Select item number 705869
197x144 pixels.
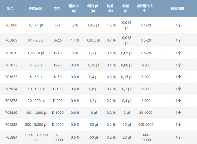pos(11,40)
